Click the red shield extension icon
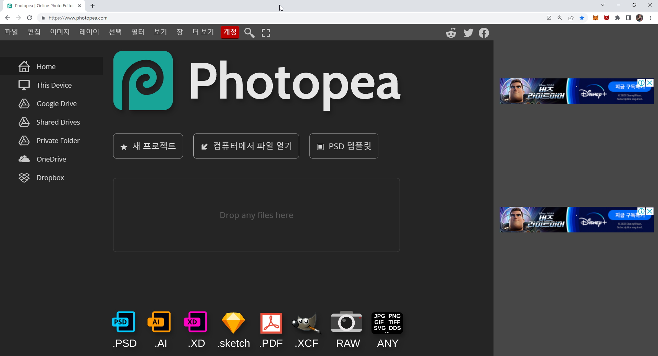The height and width of the screenshot is (356, 658). coord(607,18)
